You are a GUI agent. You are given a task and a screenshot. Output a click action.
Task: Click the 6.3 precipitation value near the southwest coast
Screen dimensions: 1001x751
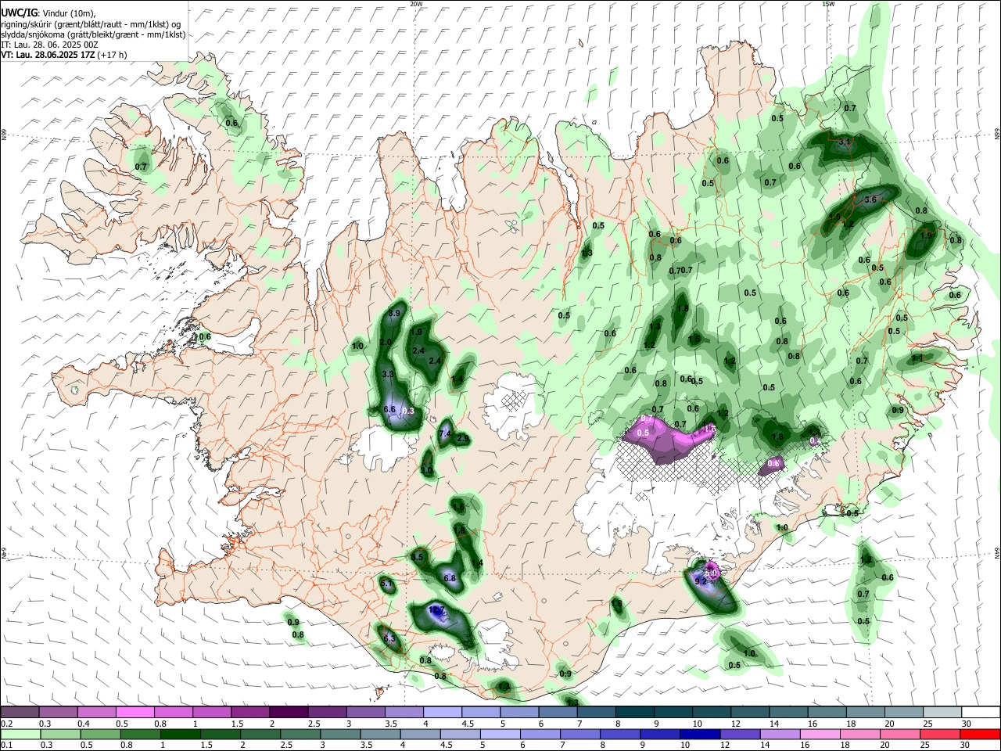coord(389,638)
